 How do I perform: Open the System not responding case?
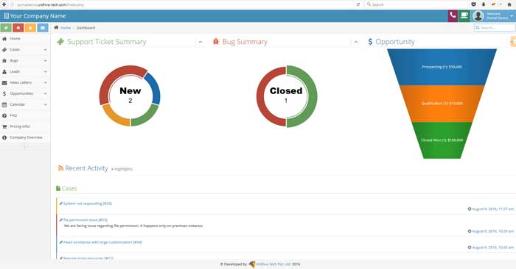87,204
